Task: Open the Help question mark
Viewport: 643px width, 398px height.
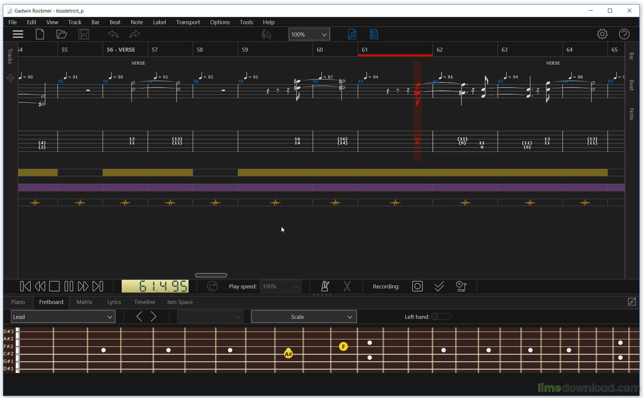Action: 624,34
